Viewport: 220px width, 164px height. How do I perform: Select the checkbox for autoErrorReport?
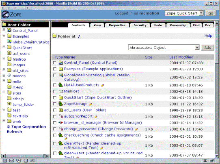pos(55,117)
